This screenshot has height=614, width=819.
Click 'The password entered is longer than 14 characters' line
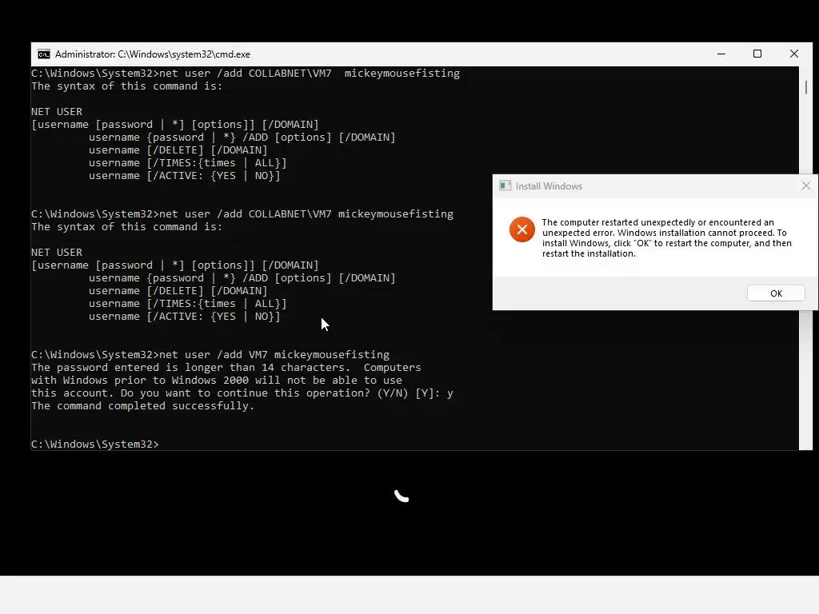(226, 368)
